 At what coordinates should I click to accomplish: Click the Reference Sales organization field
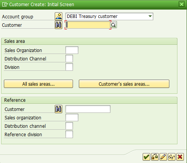click(x=72, y=117)
